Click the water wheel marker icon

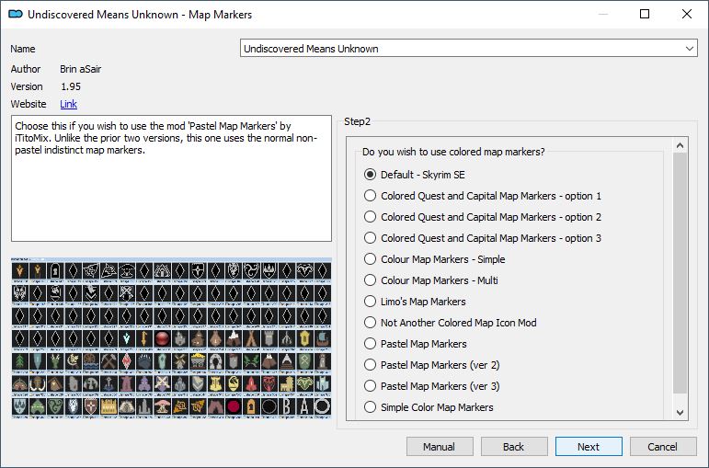(x=91, y=361)
